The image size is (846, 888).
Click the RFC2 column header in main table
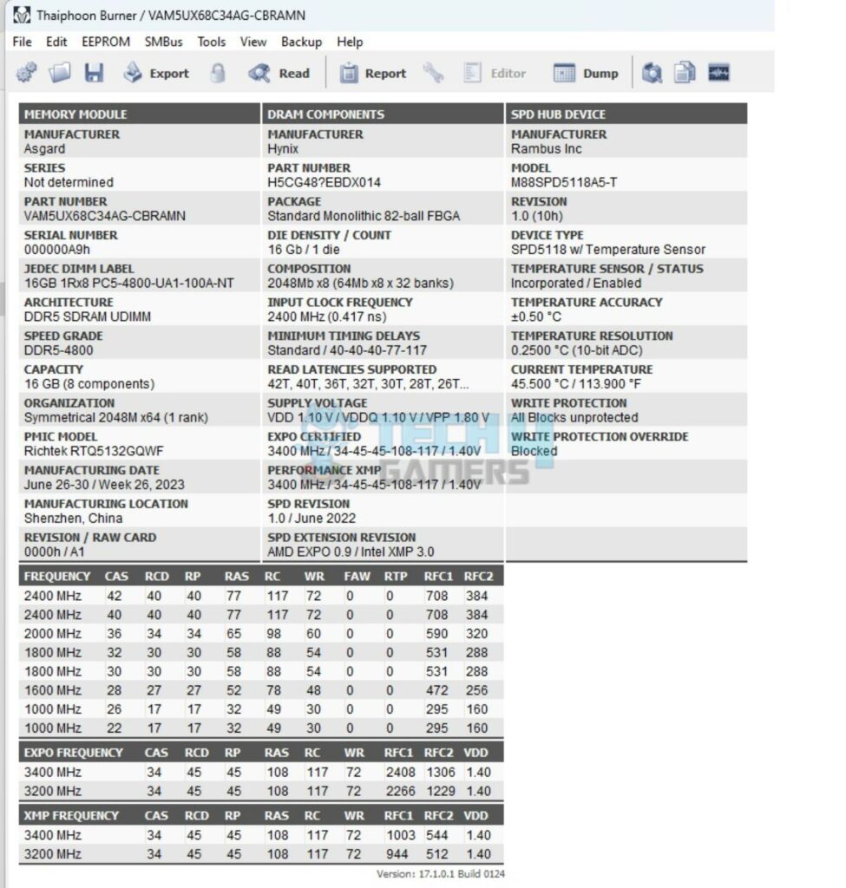tap(478, 577)
